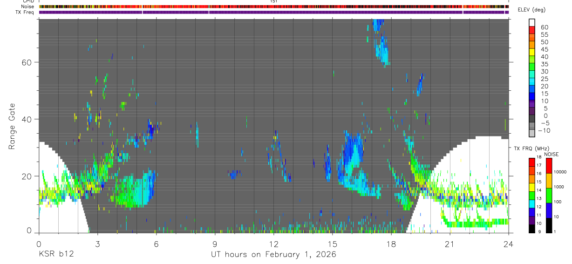The height and width of the screenshot is (264, 572).
Task: Click the Range Gate axis tick 60
Action: point(27,62)
